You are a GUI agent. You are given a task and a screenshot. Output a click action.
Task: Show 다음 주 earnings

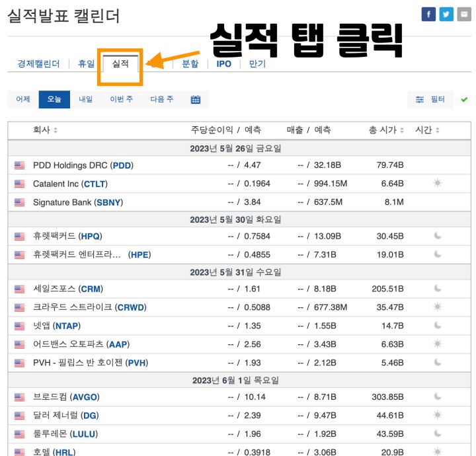pos(162,99)
